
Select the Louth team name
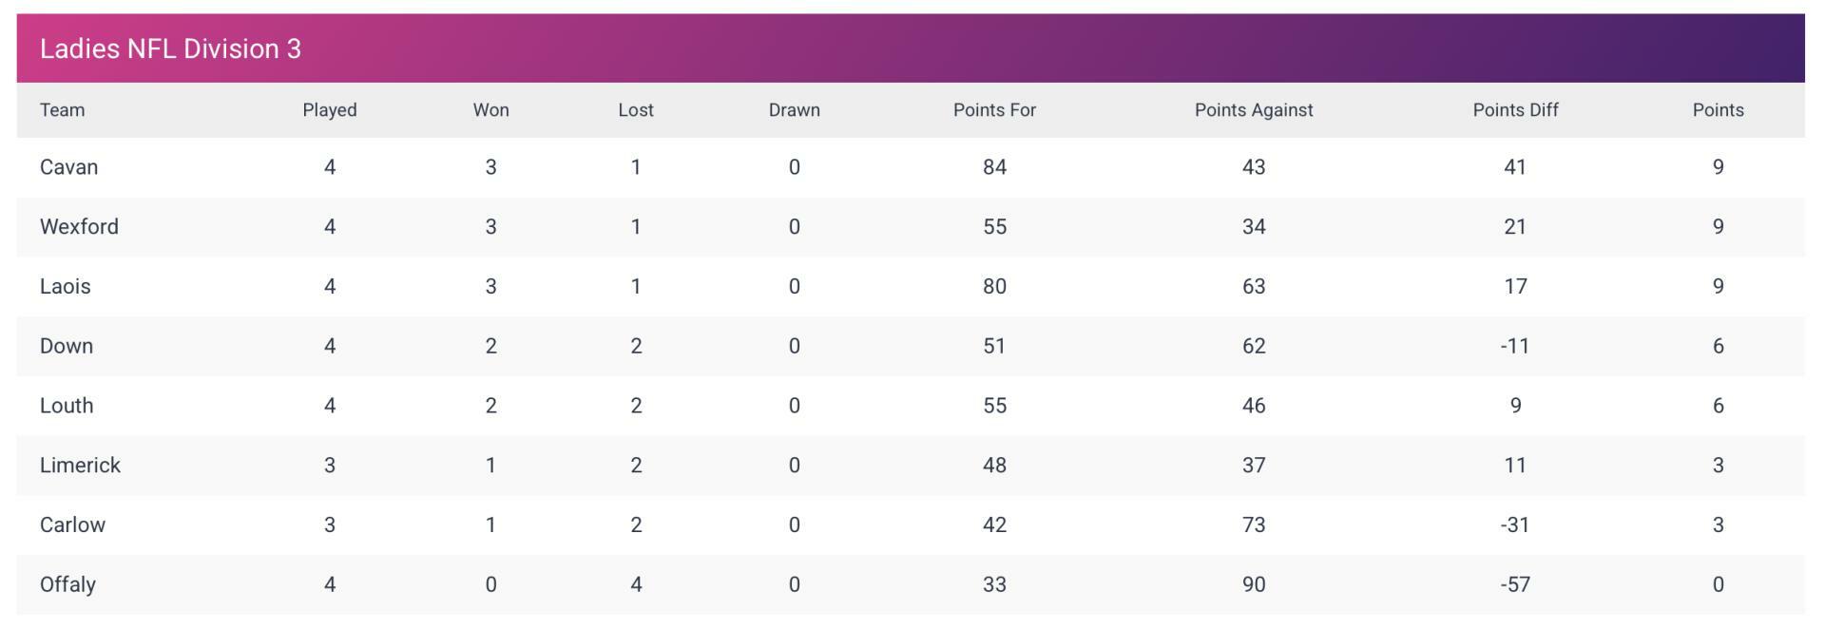click(x=67, y=406)
